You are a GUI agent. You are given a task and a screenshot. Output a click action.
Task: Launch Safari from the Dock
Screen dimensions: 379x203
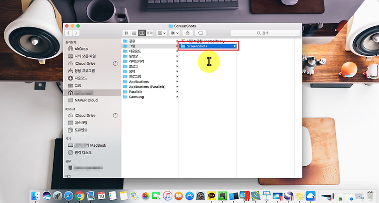[68, 196]
